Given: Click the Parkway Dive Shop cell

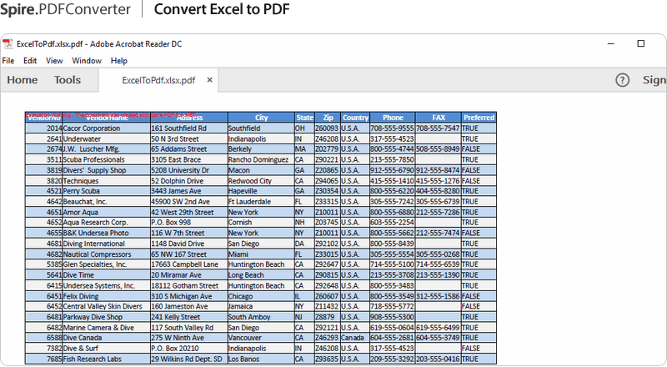Looking at the screenshot, I should coord(107,317).
